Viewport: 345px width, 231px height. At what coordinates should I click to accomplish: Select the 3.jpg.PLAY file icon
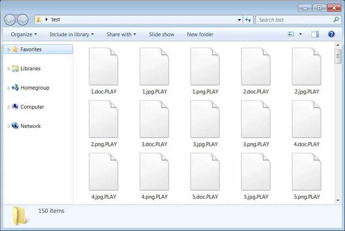205,119
